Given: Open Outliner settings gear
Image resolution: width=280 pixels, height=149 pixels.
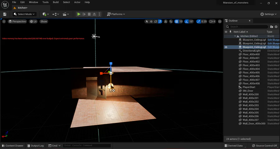Looking at the screenshot, I should (x=276, y=27).
